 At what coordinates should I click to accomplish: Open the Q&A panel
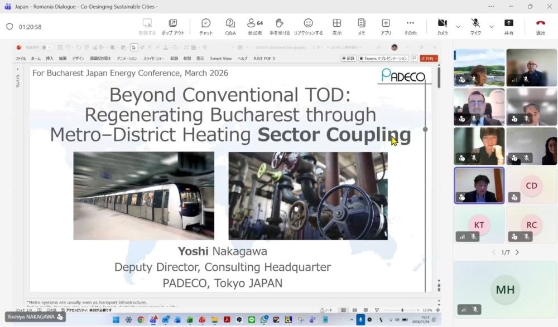(x=230, y=26)
